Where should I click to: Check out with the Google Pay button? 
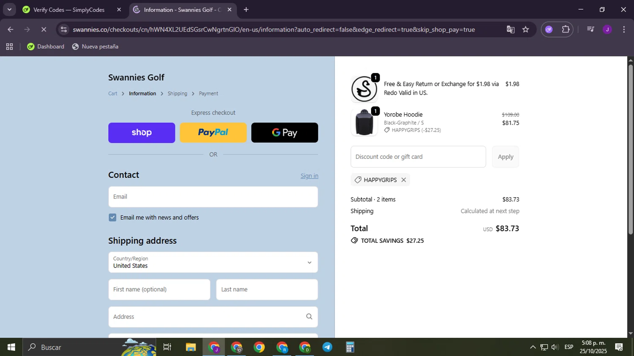click(284, 133)
